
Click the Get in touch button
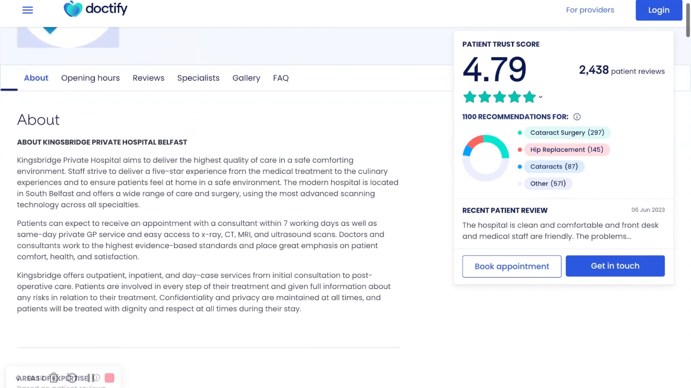pos(615,266)
